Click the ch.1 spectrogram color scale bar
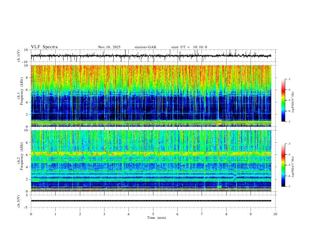The image size is (310, 240). [x=283, y=100]
